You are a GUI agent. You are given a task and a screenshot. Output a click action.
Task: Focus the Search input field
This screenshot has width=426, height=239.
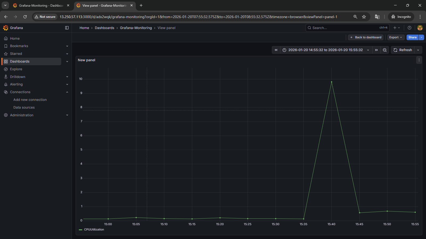pos(347,28)
